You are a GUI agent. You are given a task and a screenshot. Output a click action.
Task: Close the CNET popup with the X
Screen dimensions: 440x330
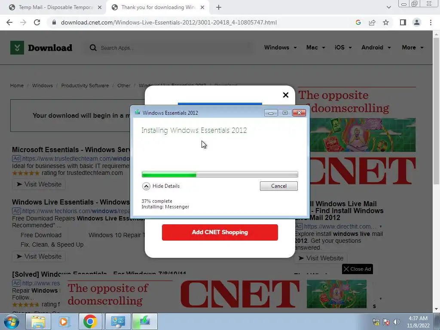(x=286, y=95)
